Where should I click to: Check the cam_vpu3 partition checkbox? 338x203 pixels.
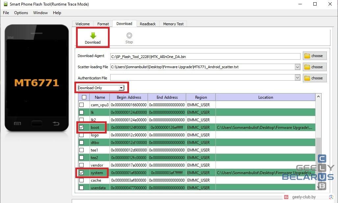tap(82, 105)
